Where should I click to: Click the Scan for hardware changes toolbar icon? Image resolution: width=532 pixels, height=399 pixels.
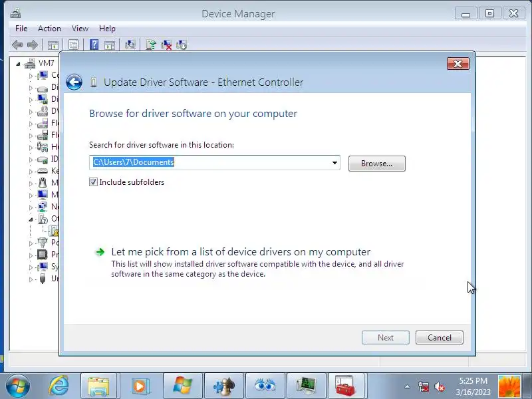[130, 45]
